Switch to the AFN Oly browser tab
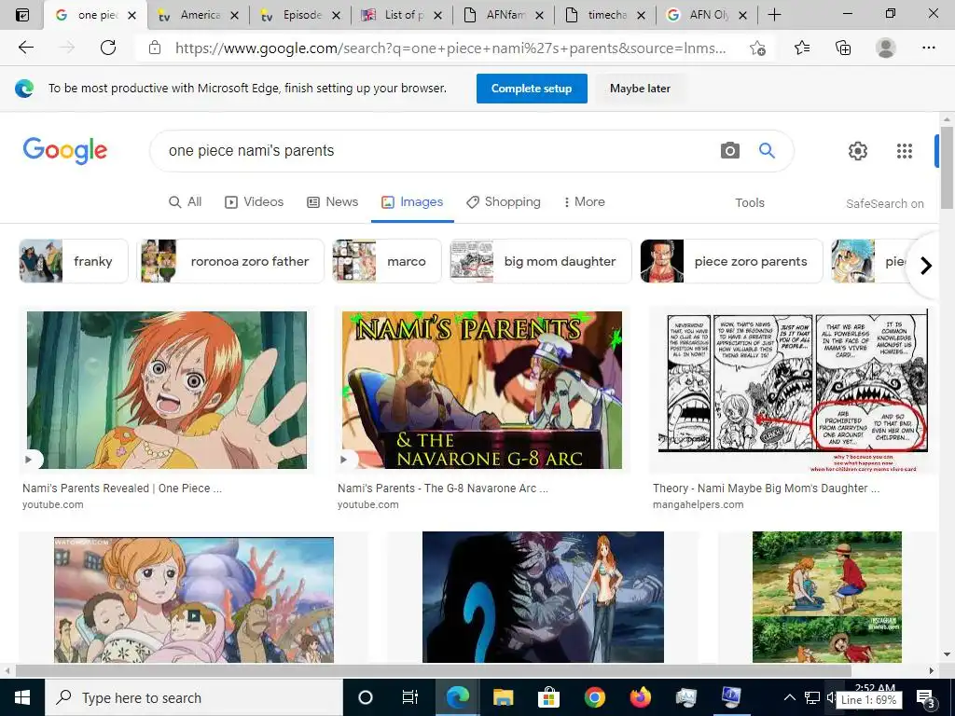Screen dimensions: 955x716 [707, 15]
